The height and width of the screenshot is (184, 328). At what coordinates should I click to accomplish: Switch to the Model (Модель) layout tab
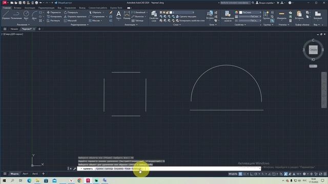14,174
